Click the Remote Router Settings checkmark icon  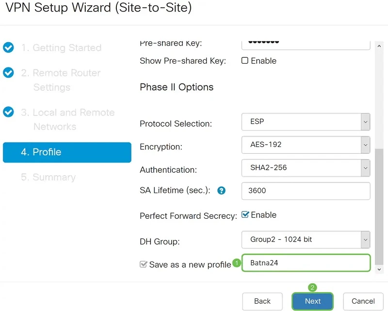8,73
